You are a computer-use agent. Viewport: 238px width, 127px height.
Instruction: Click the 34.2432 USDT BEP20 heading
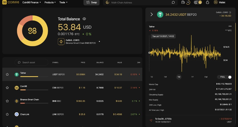[x=181, y=15]
